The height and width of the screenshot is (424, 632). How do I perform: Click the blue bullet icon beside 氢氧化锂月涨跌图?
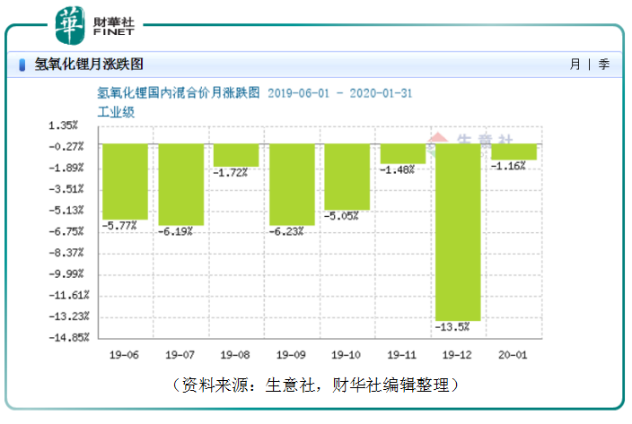tap(22, 65)
